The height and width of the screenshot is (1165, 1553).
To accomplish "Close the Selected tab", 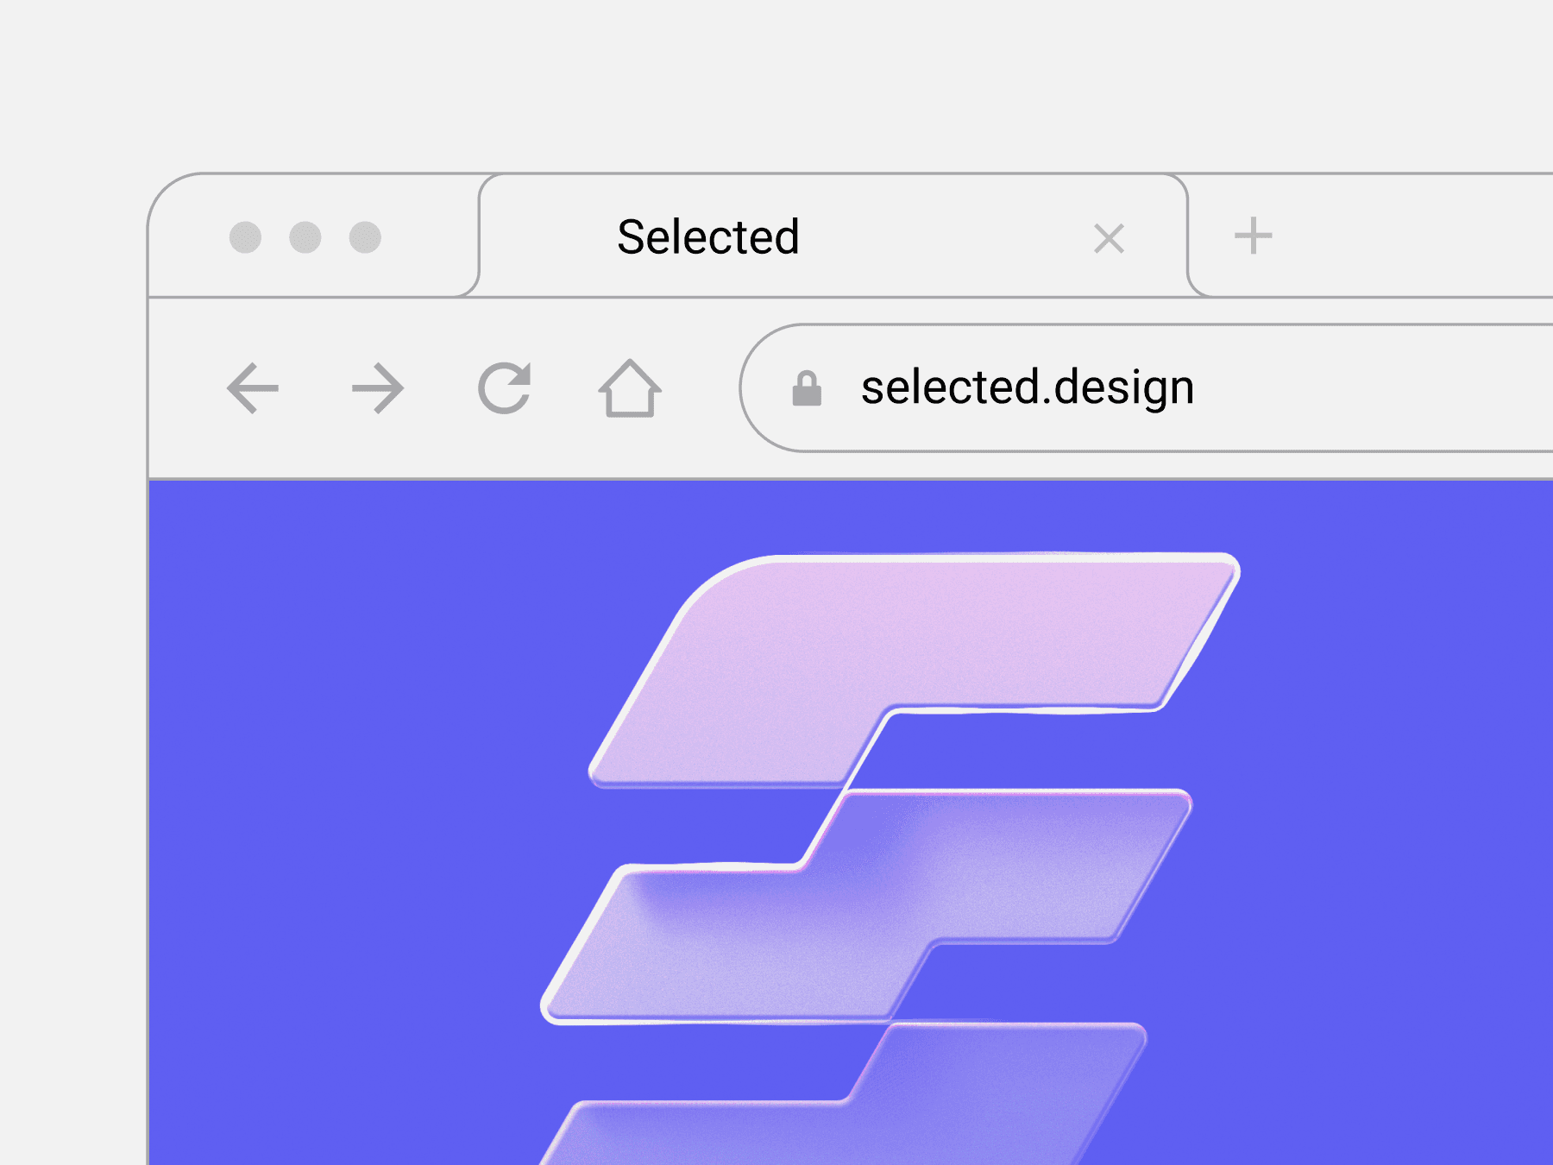I will [1109, 238].
